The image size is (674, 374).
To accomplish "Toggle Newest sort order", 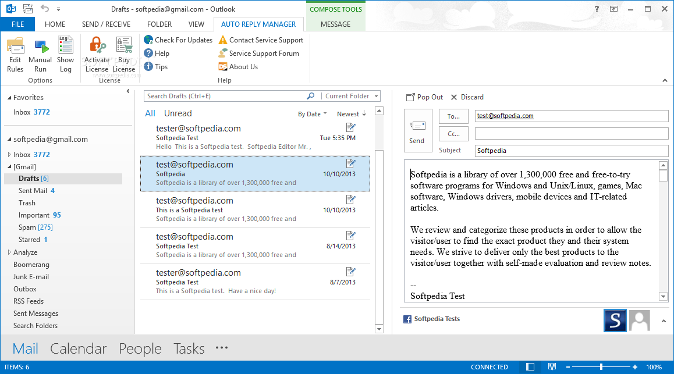I will tap(351, 114).
